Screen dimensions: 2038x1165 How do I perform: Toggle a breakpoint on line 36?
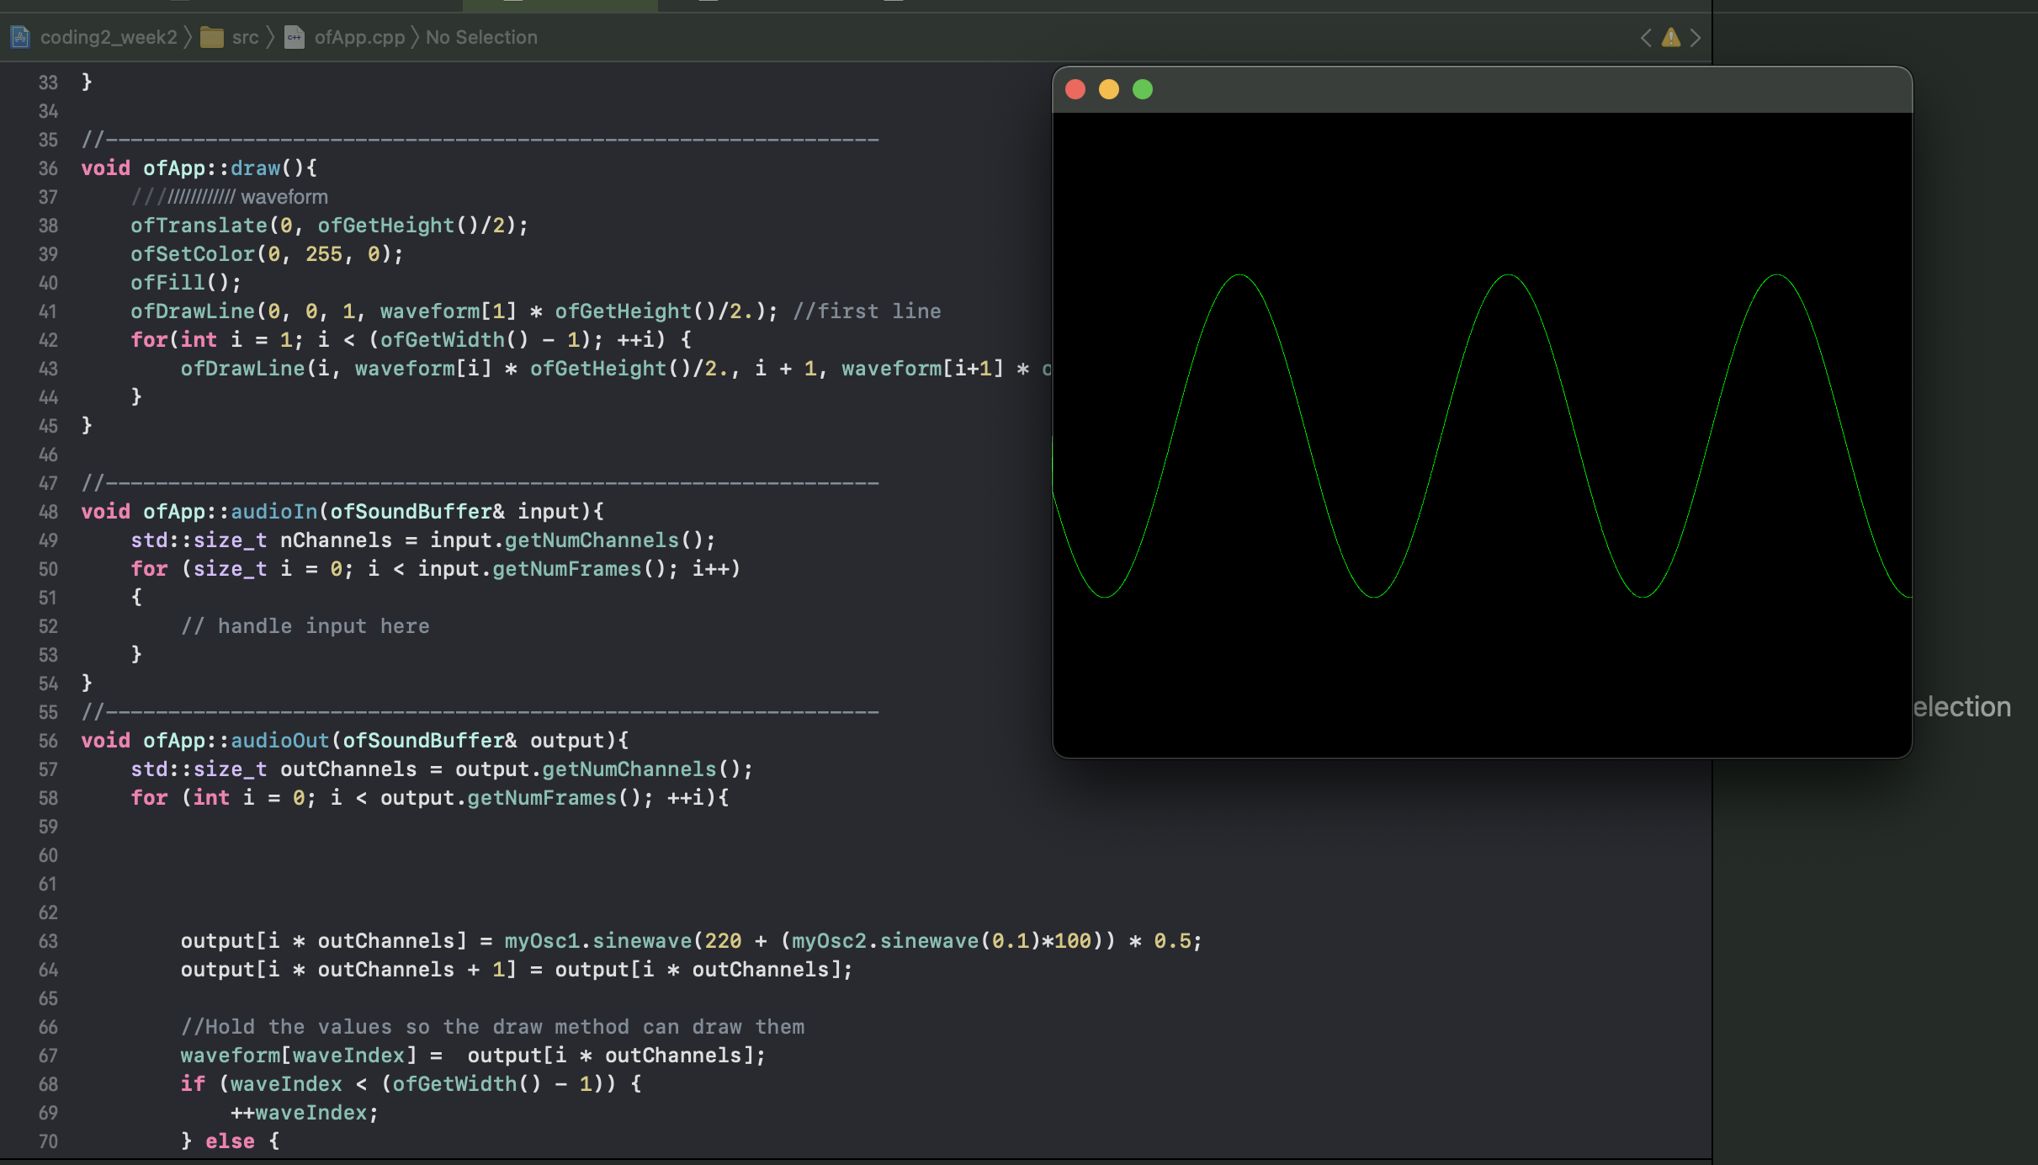tap(48, 168)
